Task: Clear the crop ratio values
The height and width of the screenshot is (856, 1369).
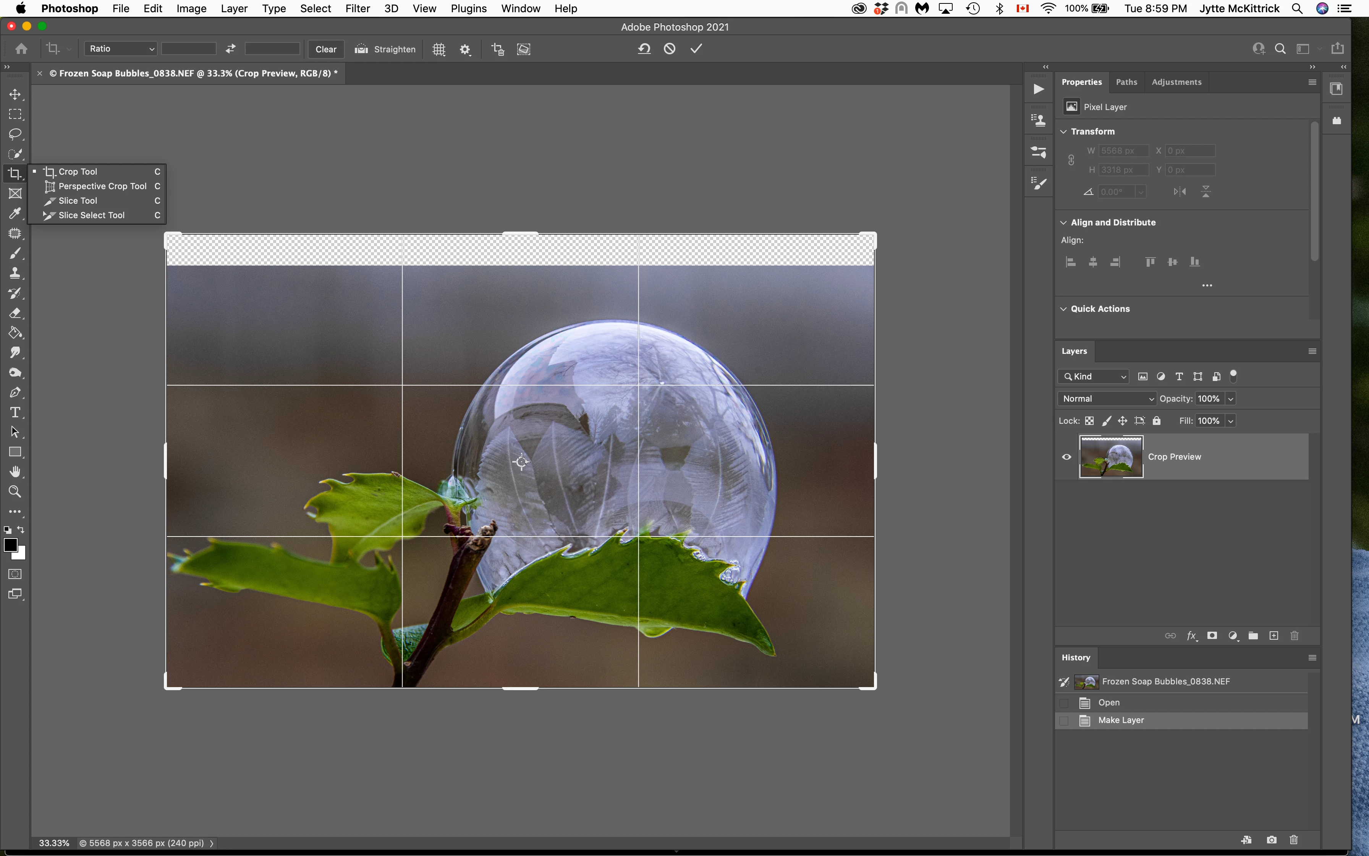Action: pyautogui.click(x=326, y=49)
